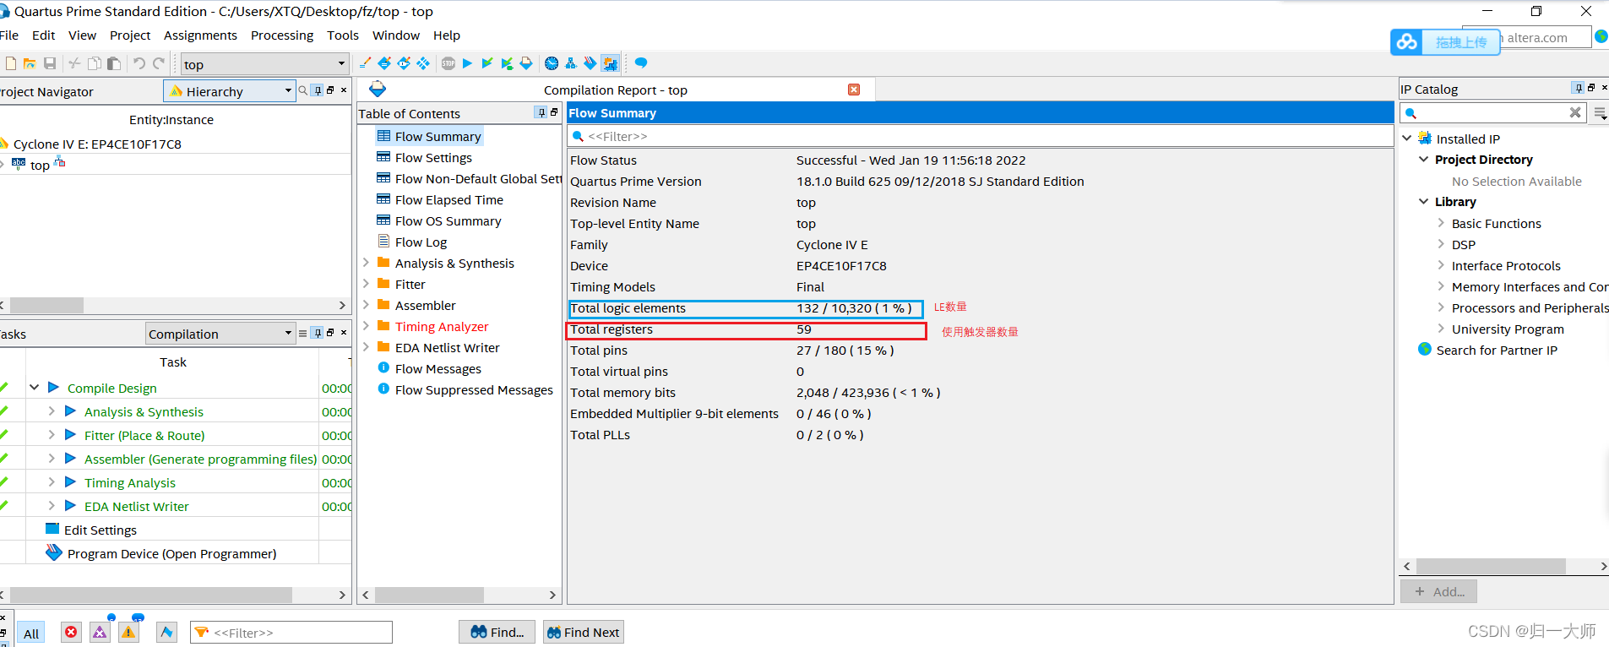Click the Save toolbar icon
The height and width of the screenshot is (647, 1609).
50,63
